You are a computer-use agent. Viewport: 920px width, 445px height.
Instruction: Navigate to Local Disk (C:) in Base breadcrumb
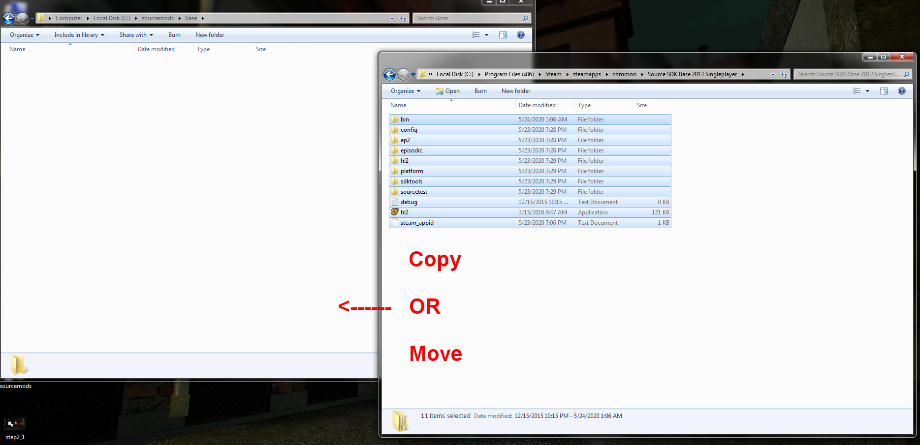point(112,18)
